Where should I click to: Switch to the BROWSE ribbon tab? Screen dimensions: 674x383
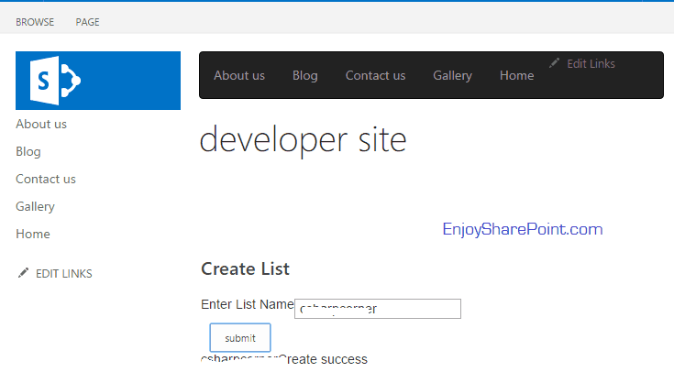[35, 22]
